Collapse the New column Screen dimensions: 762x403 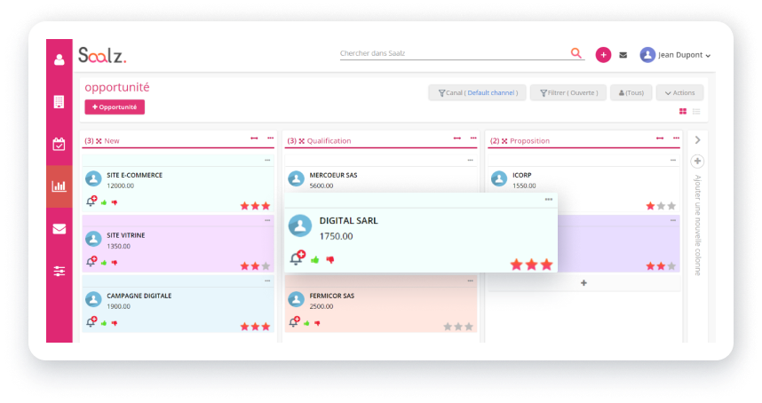[x=99, y=141]
